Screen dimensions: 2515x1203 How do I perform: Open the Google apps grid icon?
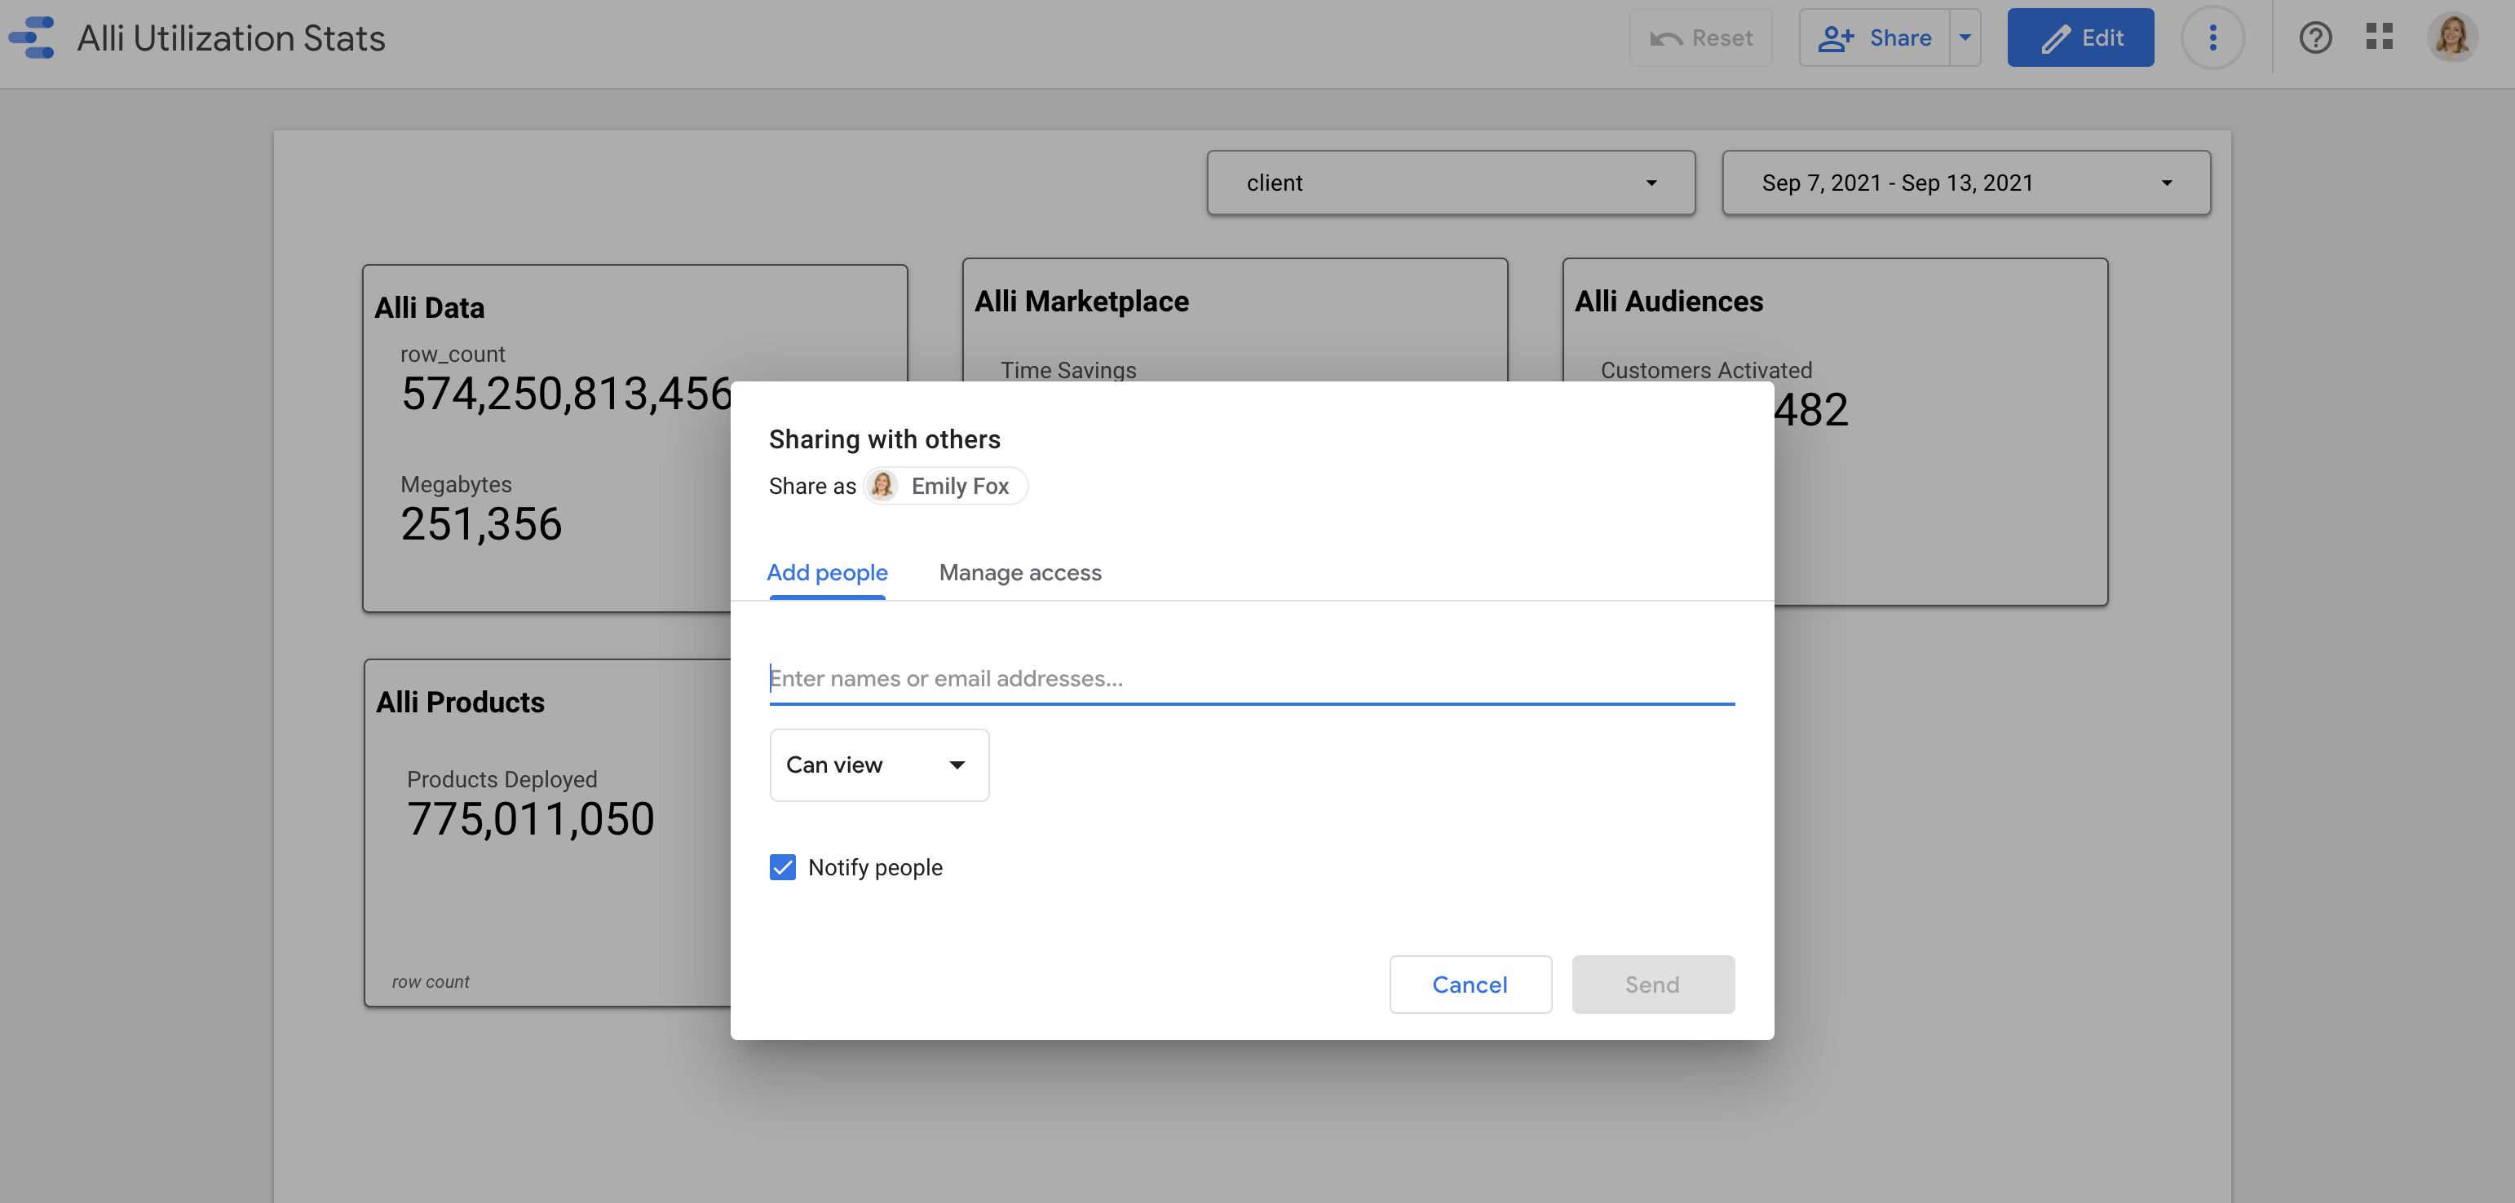[x=2380, y=38]
